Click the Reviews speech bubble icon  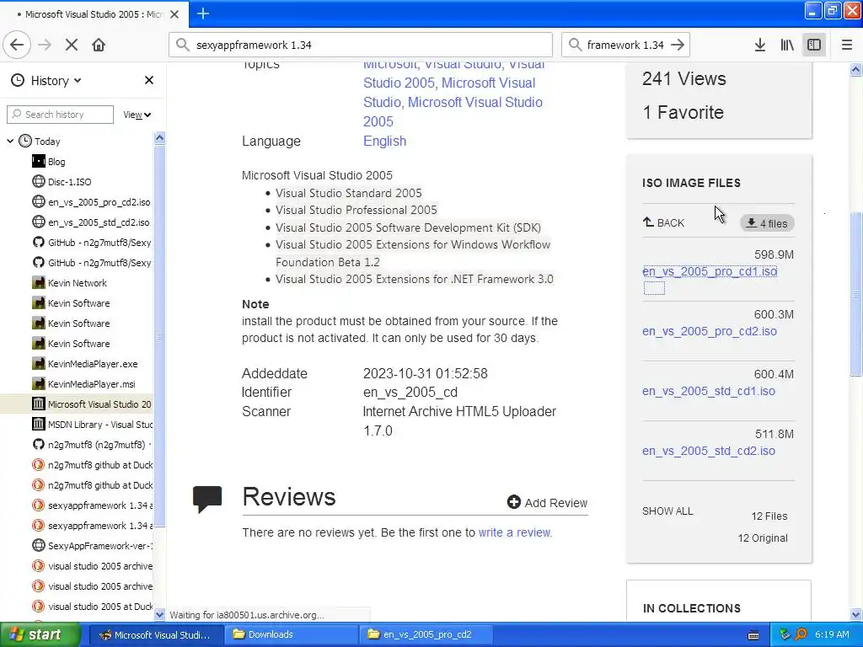coord(207,499)
